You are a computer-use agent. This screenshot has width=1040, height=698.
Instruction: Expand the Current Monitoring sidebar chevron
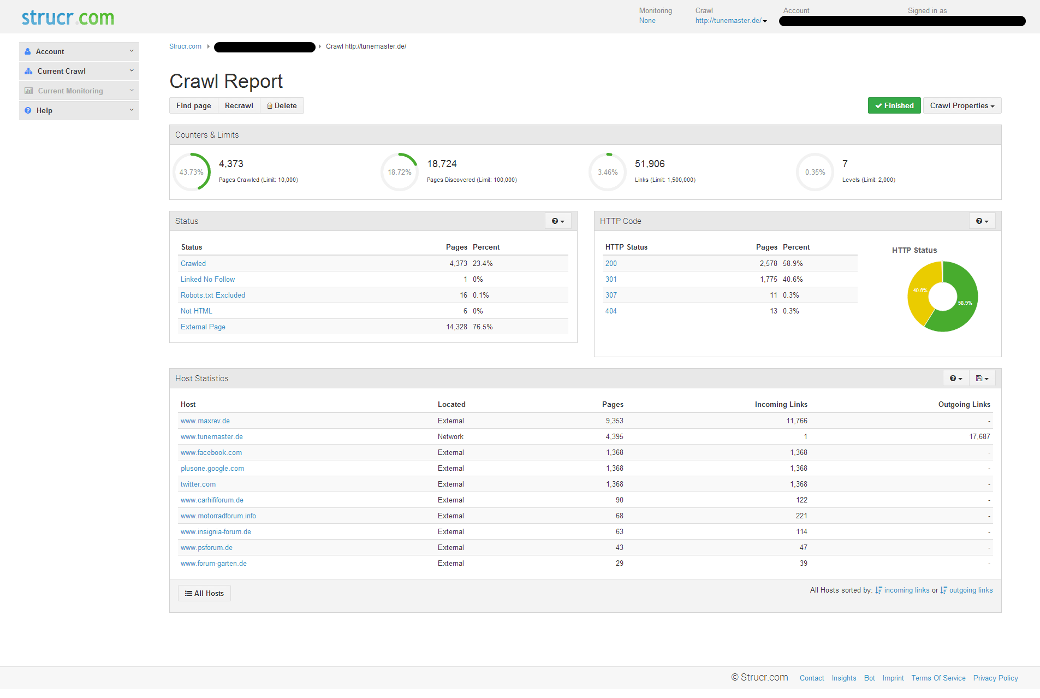click(132, 90)
